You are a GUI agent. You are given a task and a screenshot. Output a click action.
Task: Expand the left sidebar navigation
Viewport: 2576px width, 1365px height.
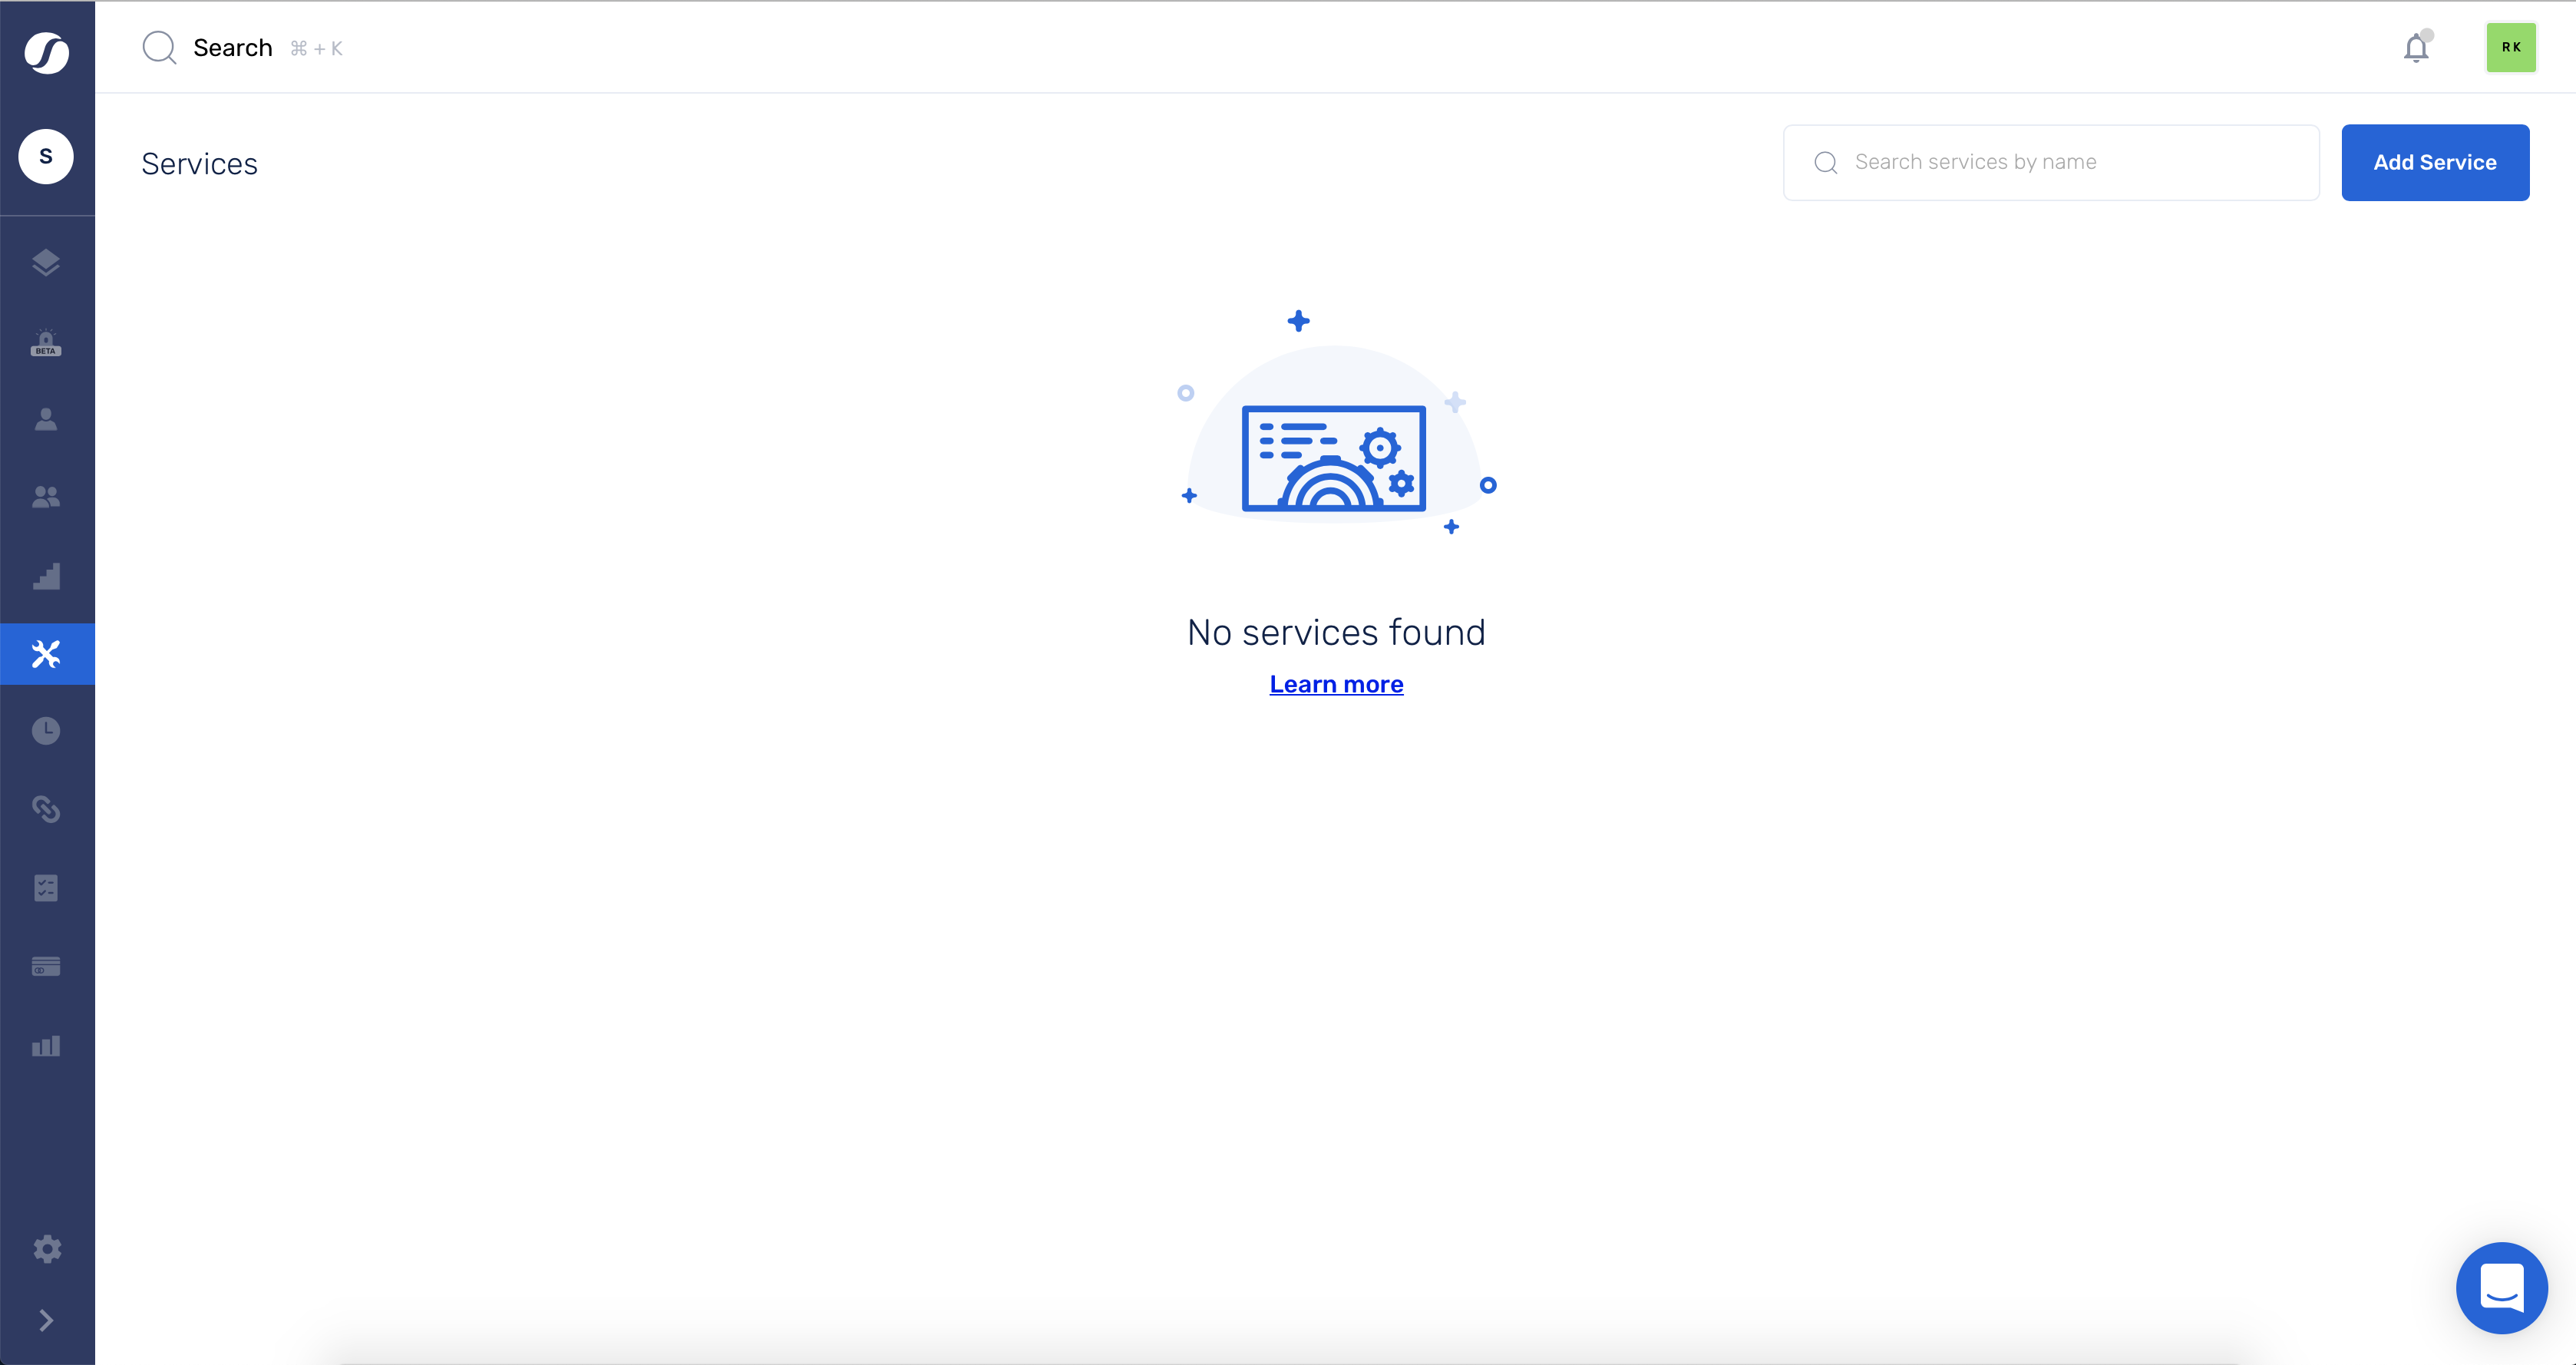click(x=46, y=1320)
